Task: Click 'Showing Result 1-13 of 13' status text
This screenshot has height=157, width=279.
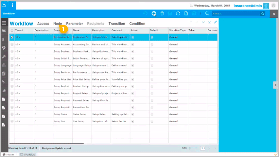Action: coord(23,148)
